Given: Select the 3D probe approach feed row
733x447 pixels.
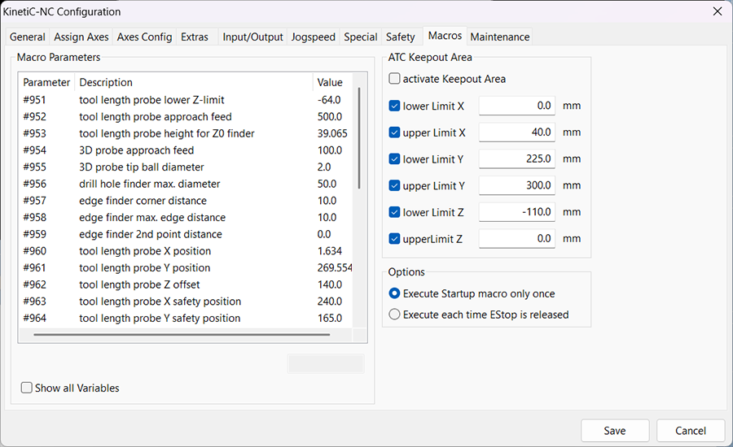Looking at the screenshot, I should 186,150.
